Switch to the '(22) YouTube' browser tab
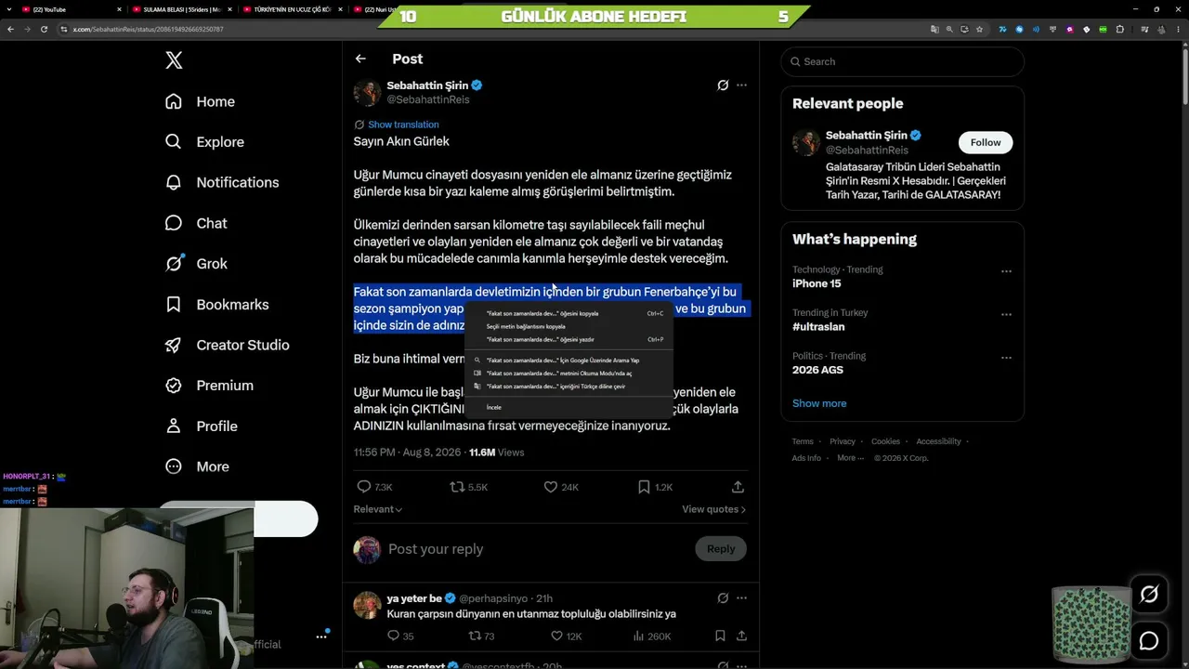Image resolution: width=1189 pixels, height=669 pixels. [x=72, y=9]
